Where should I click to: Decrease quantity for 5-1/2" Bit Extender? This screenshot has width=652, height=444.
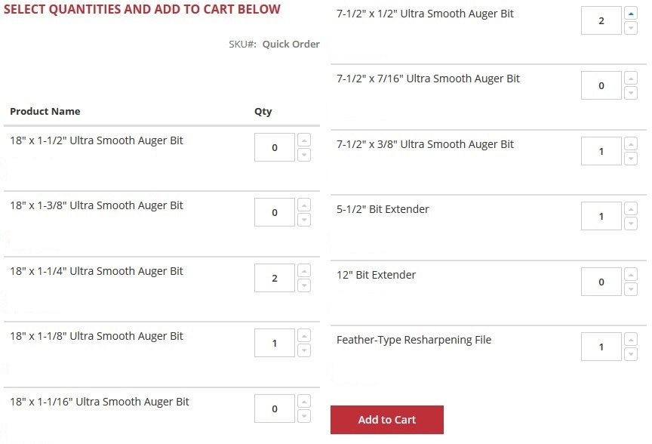[631, 224]
